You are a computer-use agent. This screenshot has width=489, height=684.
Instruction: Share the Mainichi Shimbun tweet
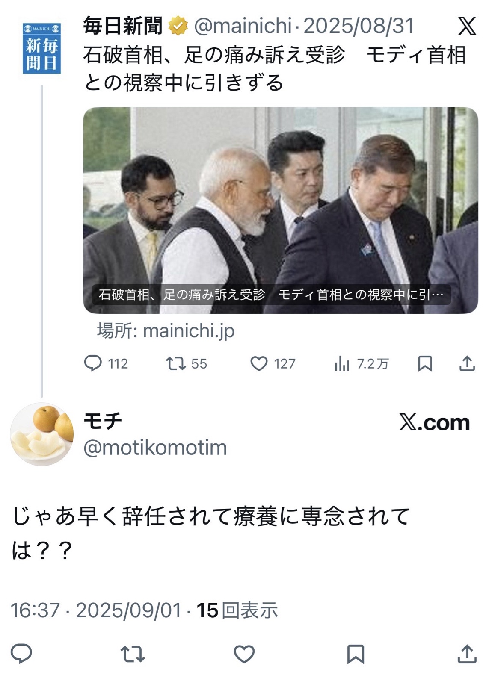[467, 363]
